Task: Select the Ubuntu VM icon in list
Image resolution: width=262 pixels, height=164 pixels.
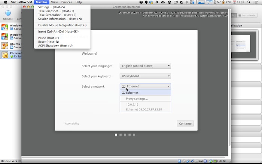Action: (5, 46)
